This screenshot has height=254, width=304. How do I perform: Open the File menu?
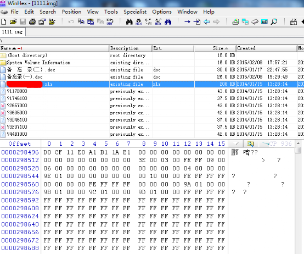tap(14, 12)
